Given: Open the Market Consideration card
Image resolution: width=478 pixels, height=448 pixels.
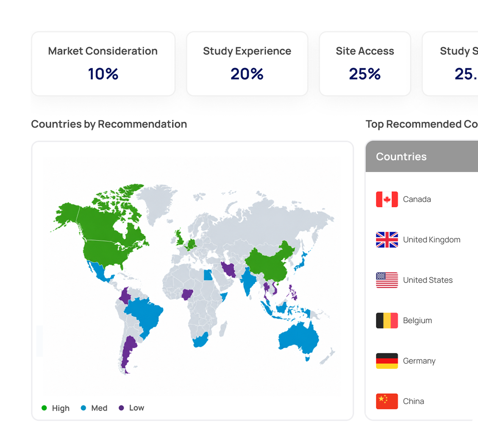Looking at the screenshot, I should tap(103, 64).
